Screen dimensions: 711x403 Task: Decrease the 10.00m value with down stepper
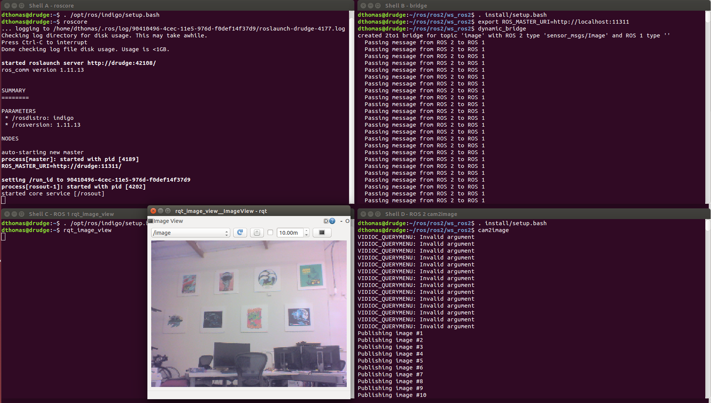(306, 234)
